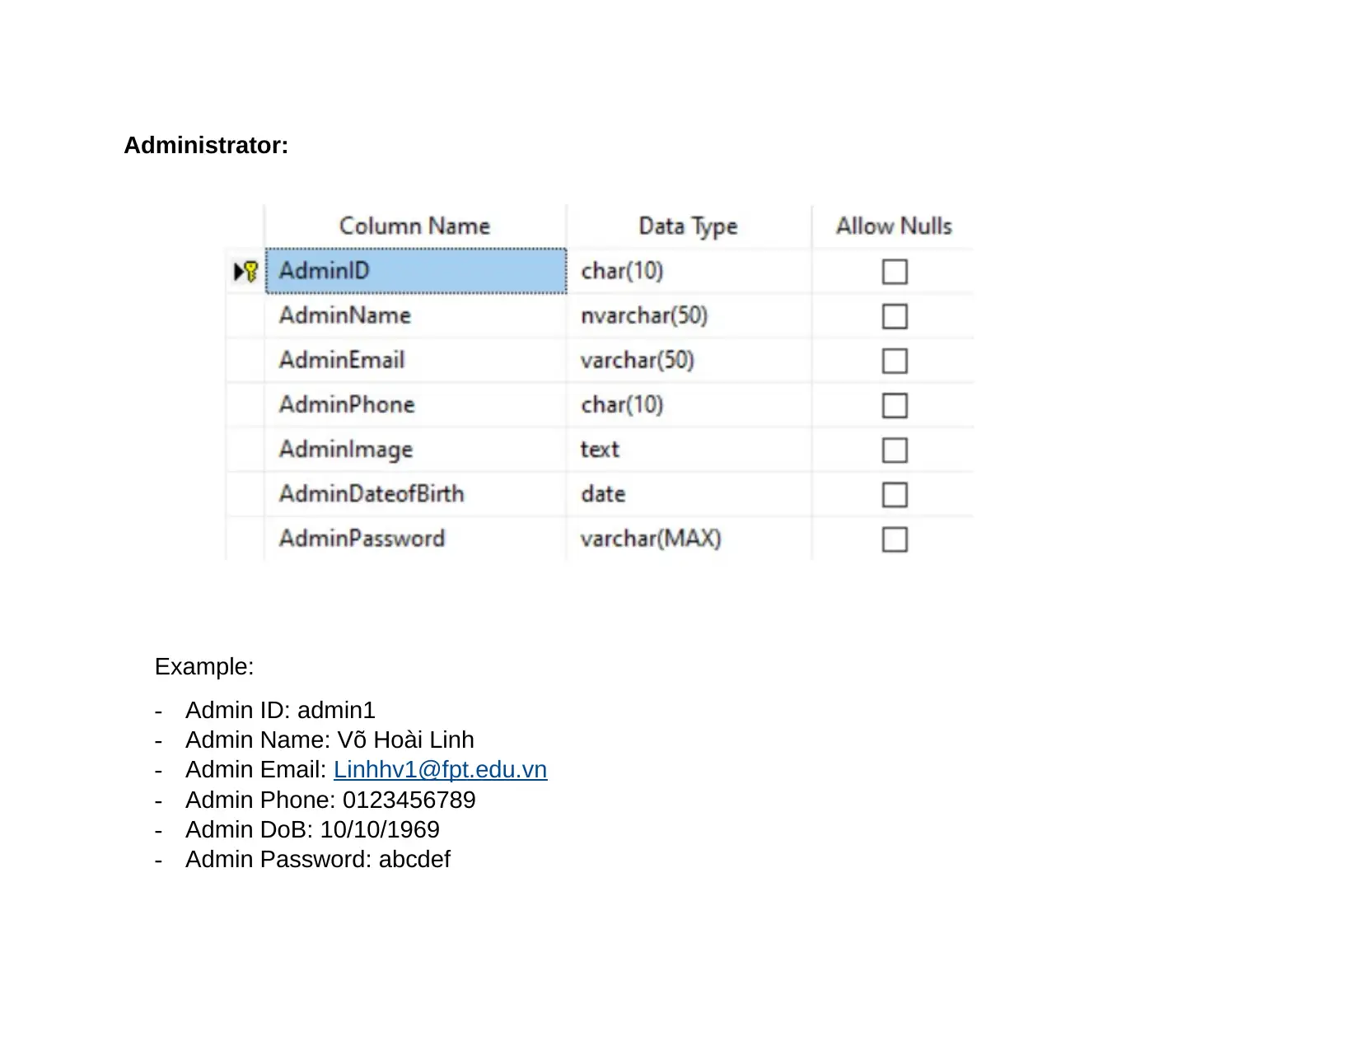Select the AdminImage column name cell
1360x1050 pixels.
[416, 450]
